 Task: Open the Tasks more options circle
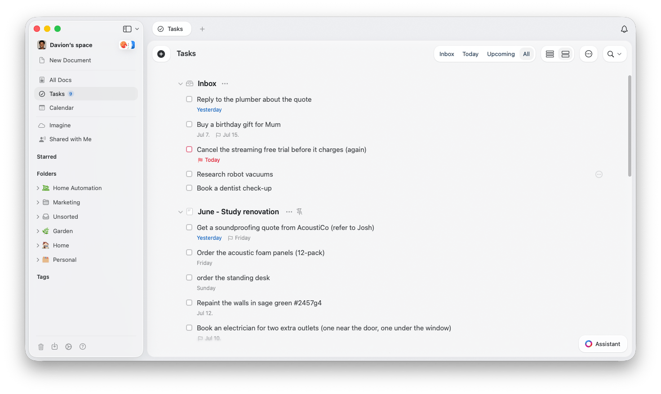589,54
